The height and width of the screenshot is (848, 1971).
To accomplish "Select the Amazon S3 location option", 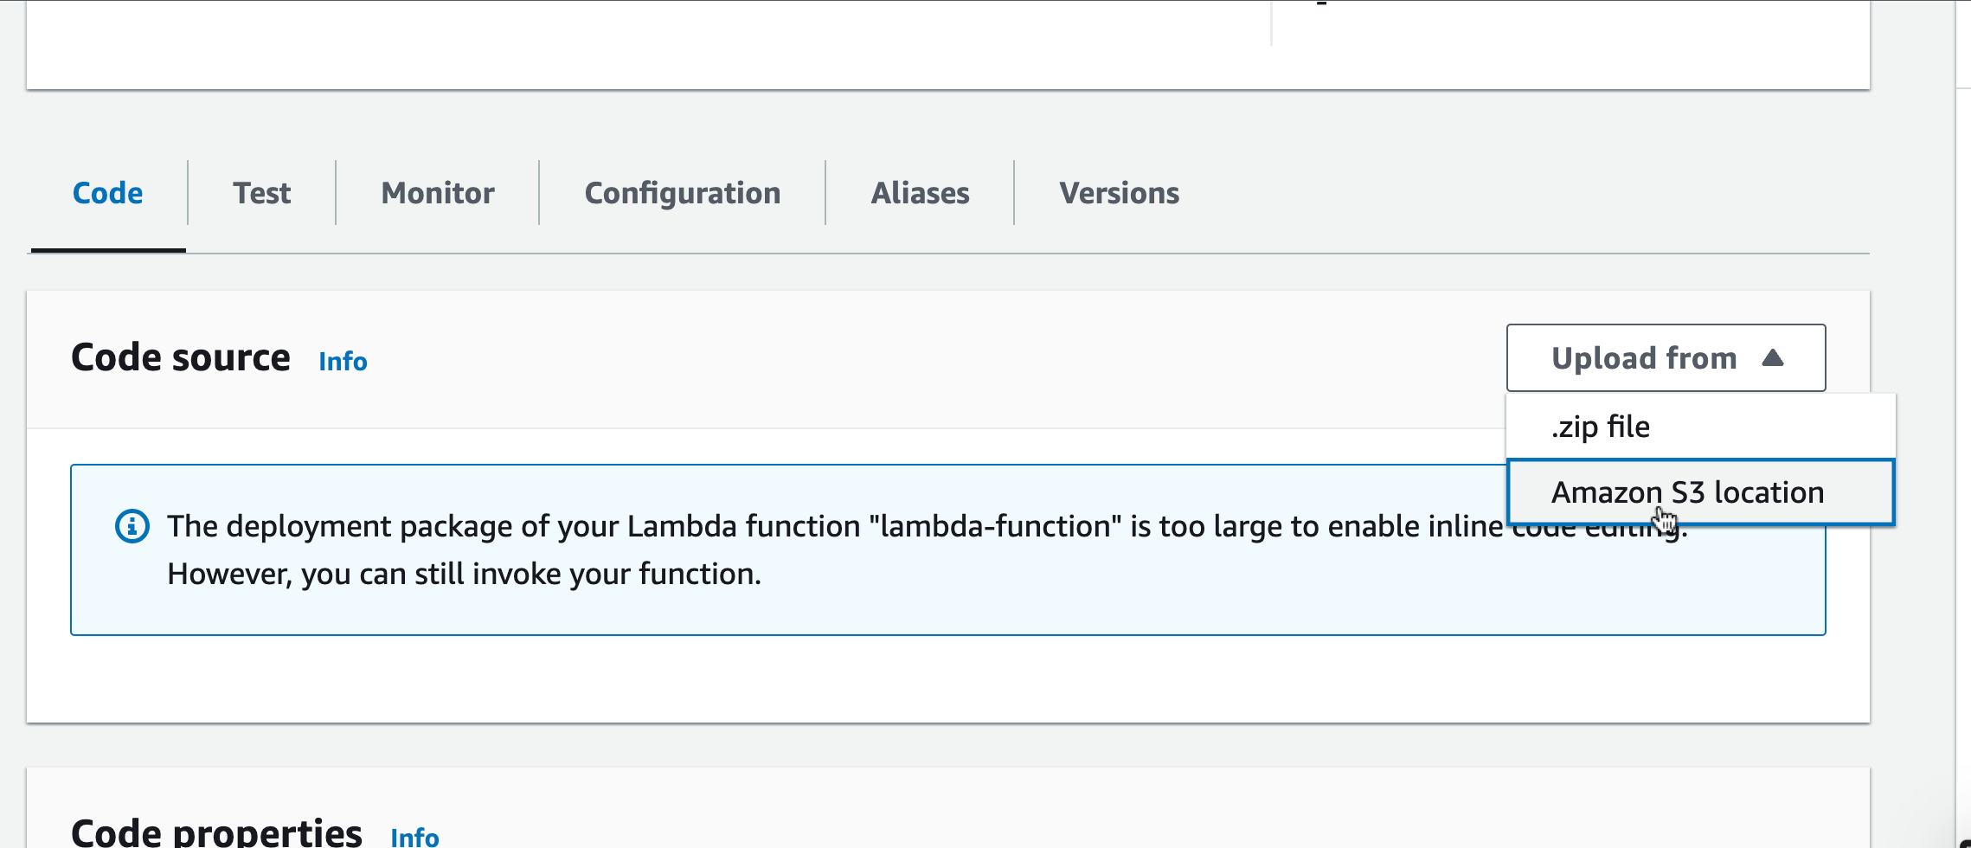I will (1687, 492).
